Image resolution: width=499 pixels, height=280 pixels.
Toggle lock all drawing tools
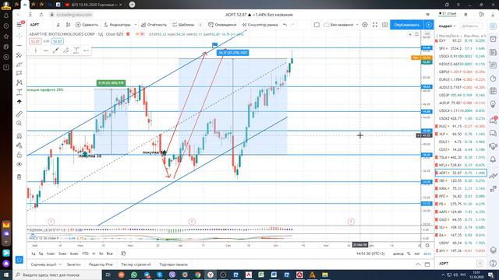click(x=19, y=155)
